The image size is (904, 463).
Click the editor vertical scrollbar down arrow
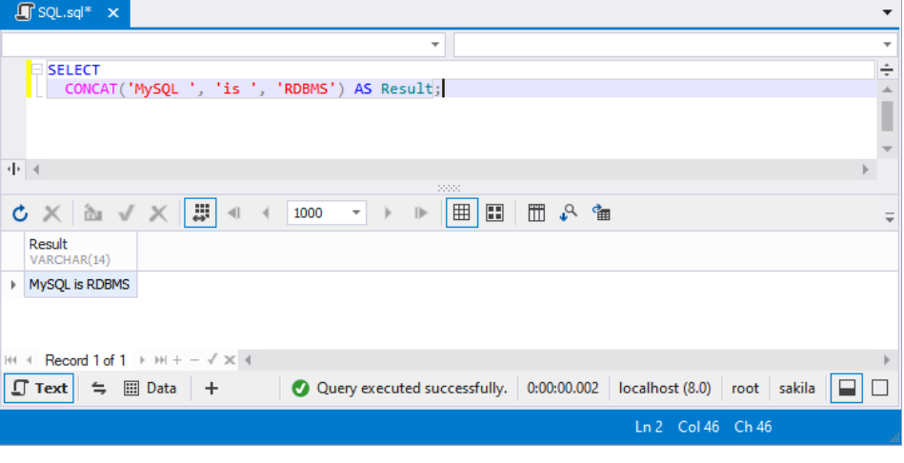(887, 150)
